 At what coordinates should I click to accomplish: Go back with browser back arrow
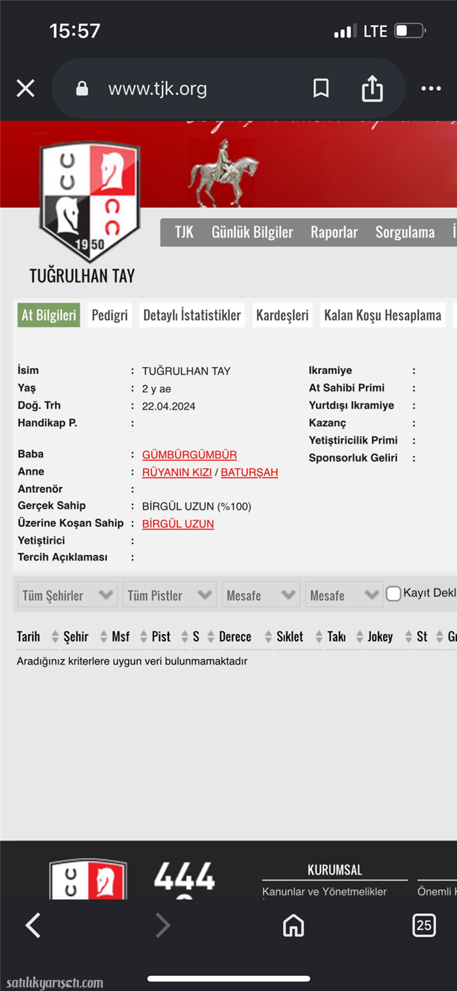(x=33, y=925)
